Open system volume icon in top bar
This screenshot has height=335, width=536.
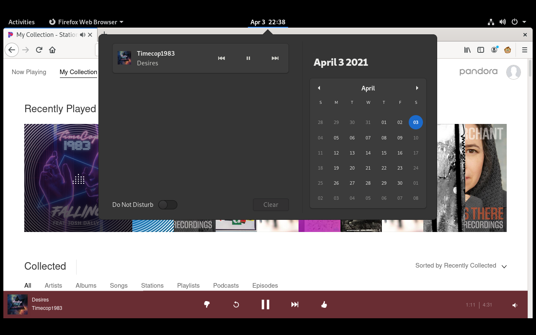point(503,22)
